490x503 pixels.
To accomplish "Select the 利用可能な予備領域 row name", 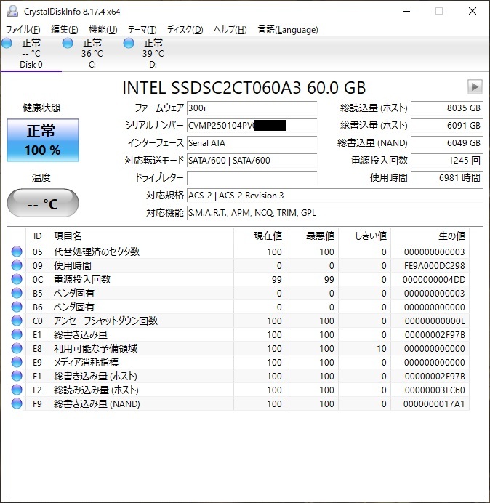I will [x=96, y=348].
